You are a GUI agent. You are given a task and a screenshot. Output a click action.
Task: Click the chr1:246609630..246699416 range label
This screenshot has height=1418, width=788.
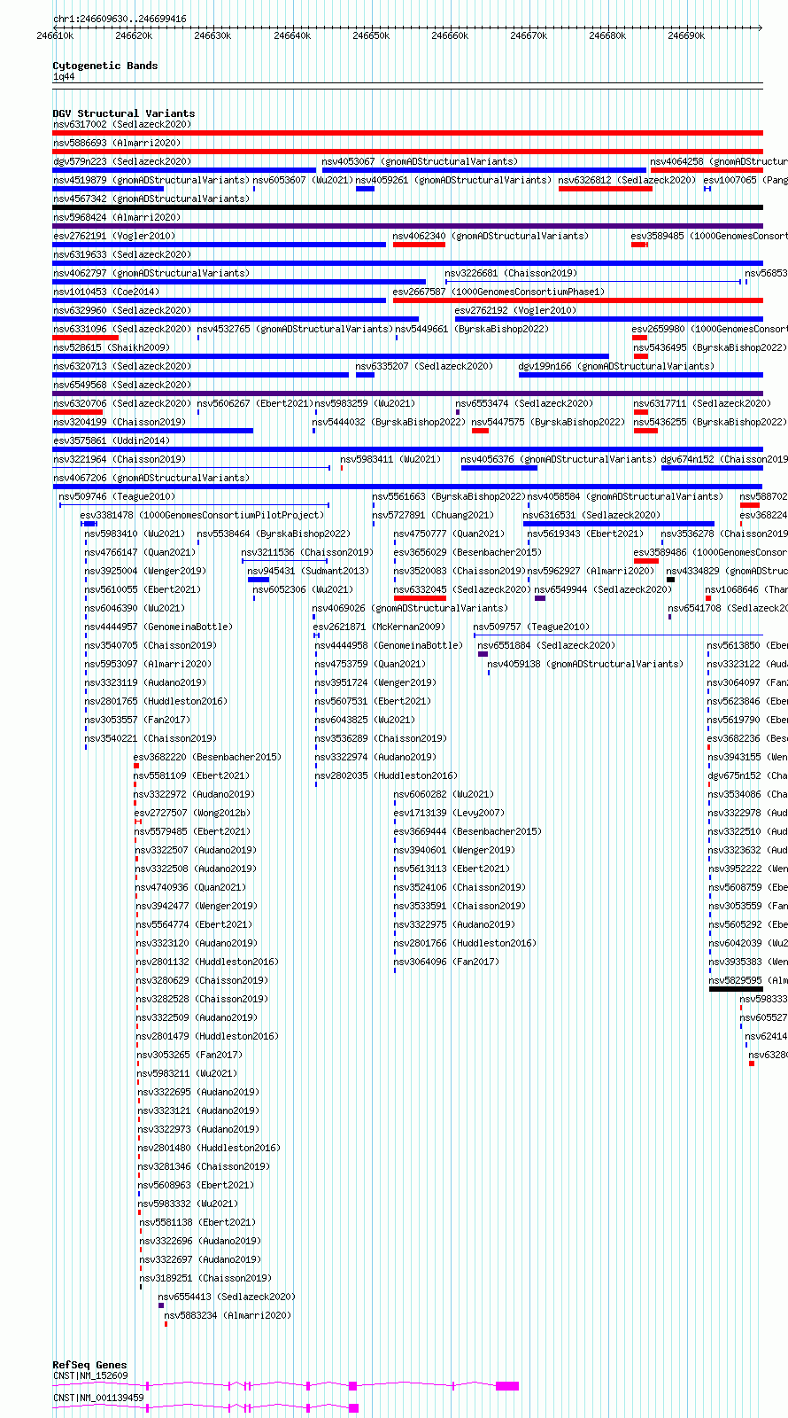click(120, 19)
